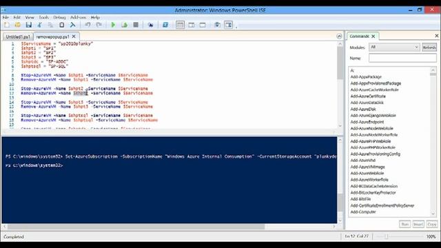Close the removepopup.ps1 tab
441x248 pixels.
pyautogui.click(x=74, y=37)
